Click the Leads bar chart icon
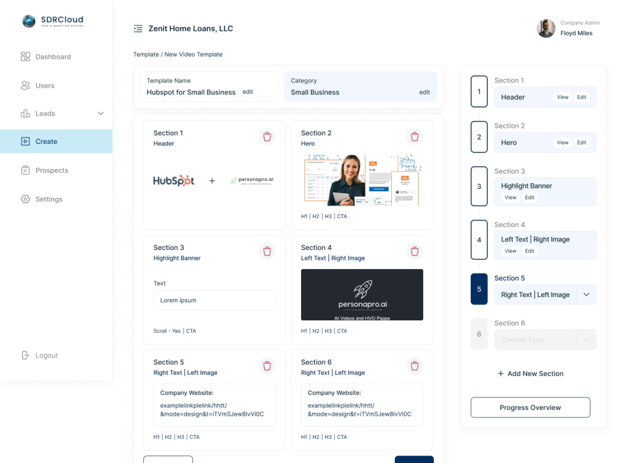The width and height of the screenshot is (617, 463). (x=25, y=114)
